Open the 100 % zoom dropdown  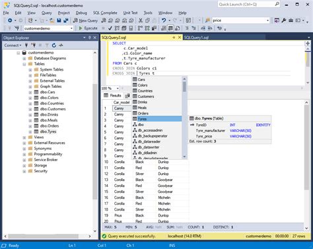click(x=118, y=89)
